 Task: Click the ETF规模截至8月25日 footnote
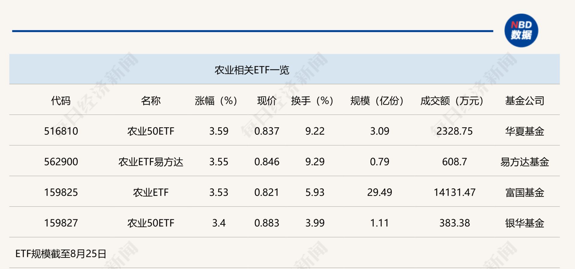[x=61, y=254]
